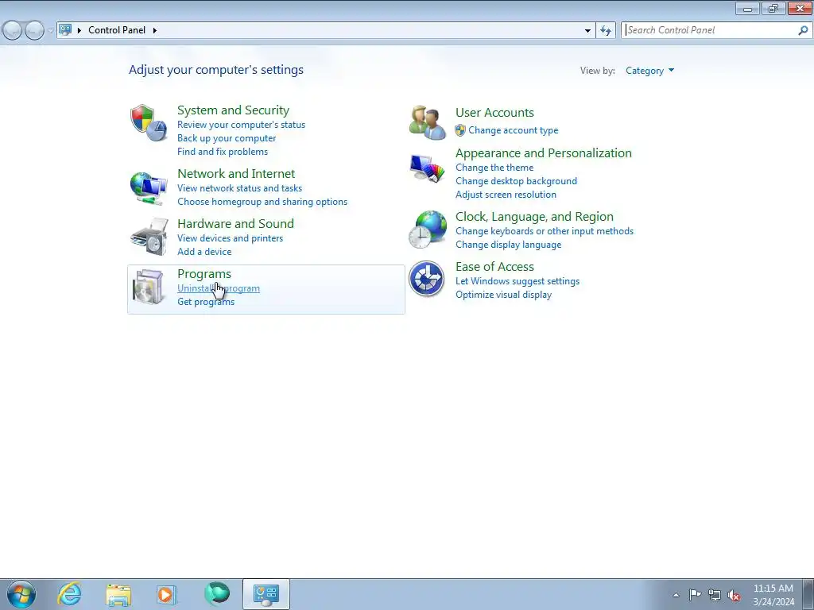Click the Control Panel icon in address bar

click(x=65, y=29)
